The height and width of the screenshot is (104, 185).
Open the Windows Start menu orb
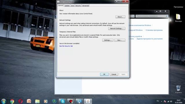pos(3,101)
